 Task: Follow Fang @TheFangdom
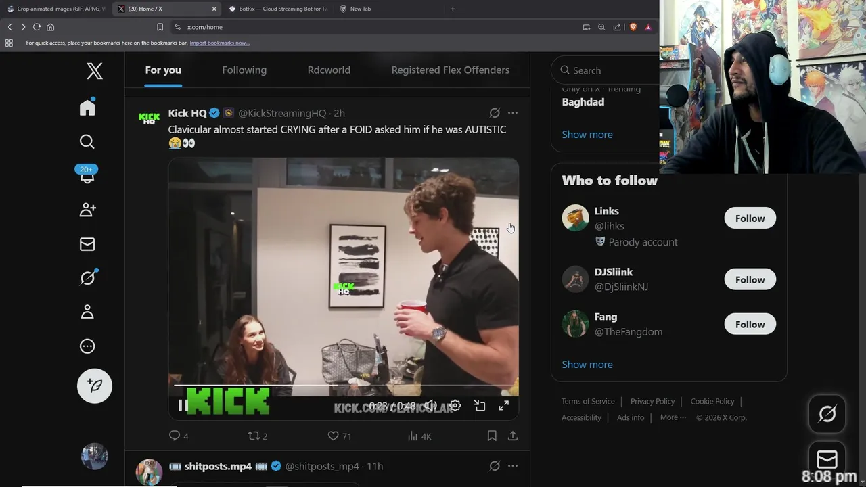click(750, 324)
